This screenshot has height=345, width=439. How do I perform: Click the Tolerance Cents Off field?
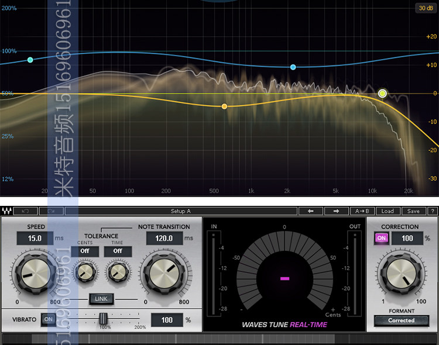(85, 251)
